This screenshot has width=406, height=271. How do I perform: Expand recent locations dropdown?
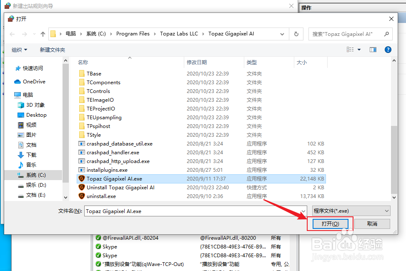34,34
